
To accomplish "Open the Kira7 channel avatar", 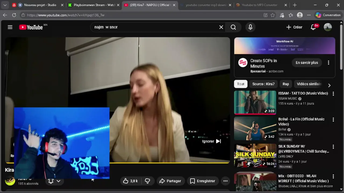I will point(10,181).
